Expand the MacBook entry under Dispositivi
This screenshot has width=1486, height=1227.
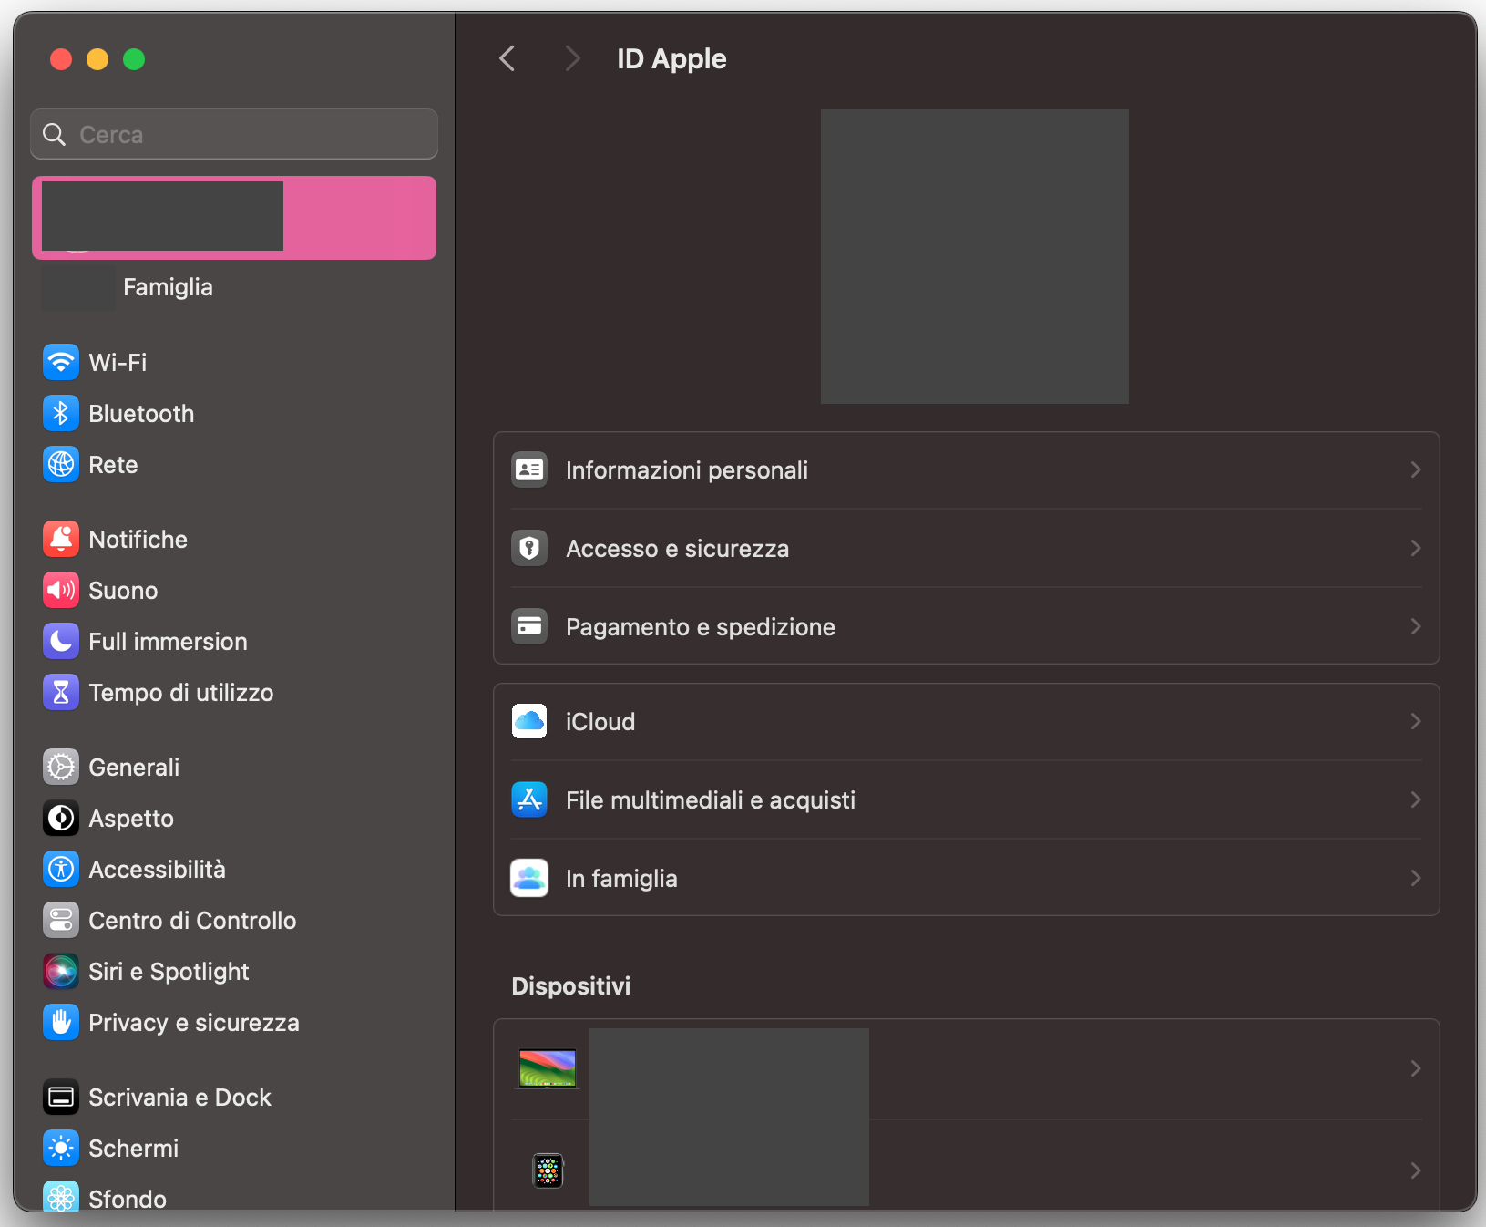click(x=1414, y=1068)
